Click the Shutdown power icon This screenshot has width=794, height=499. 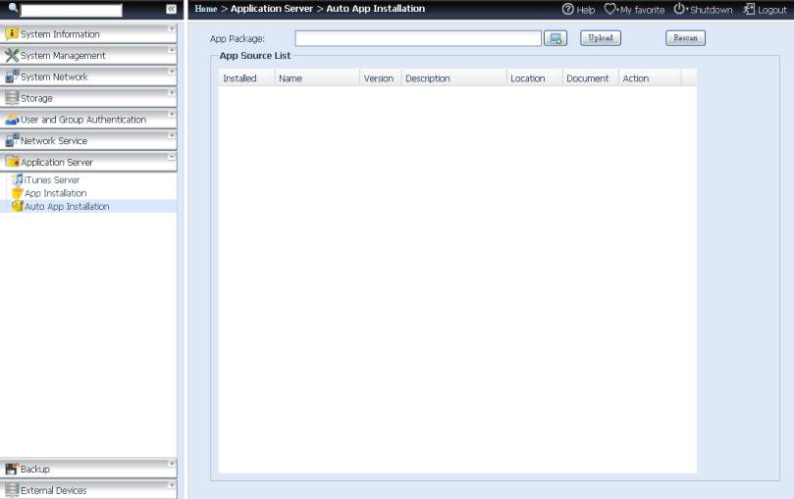click(679, 9)
